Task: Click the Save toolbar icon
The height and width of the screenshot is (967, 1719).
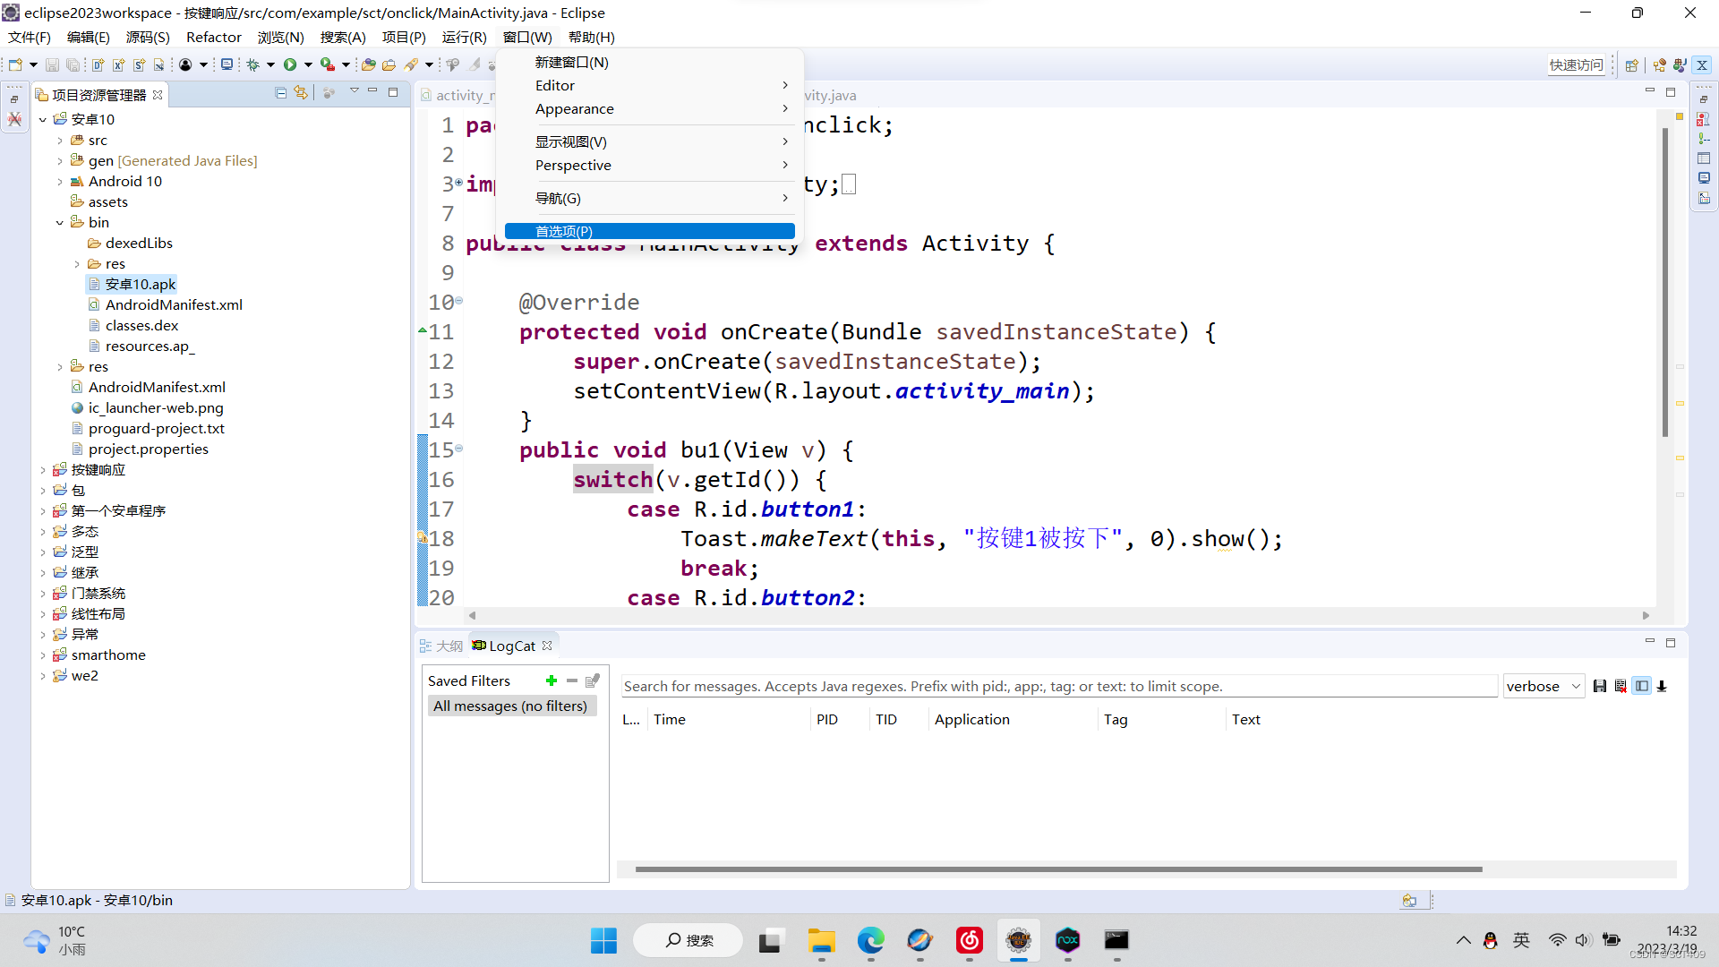Action: click(x=52, y=64)
